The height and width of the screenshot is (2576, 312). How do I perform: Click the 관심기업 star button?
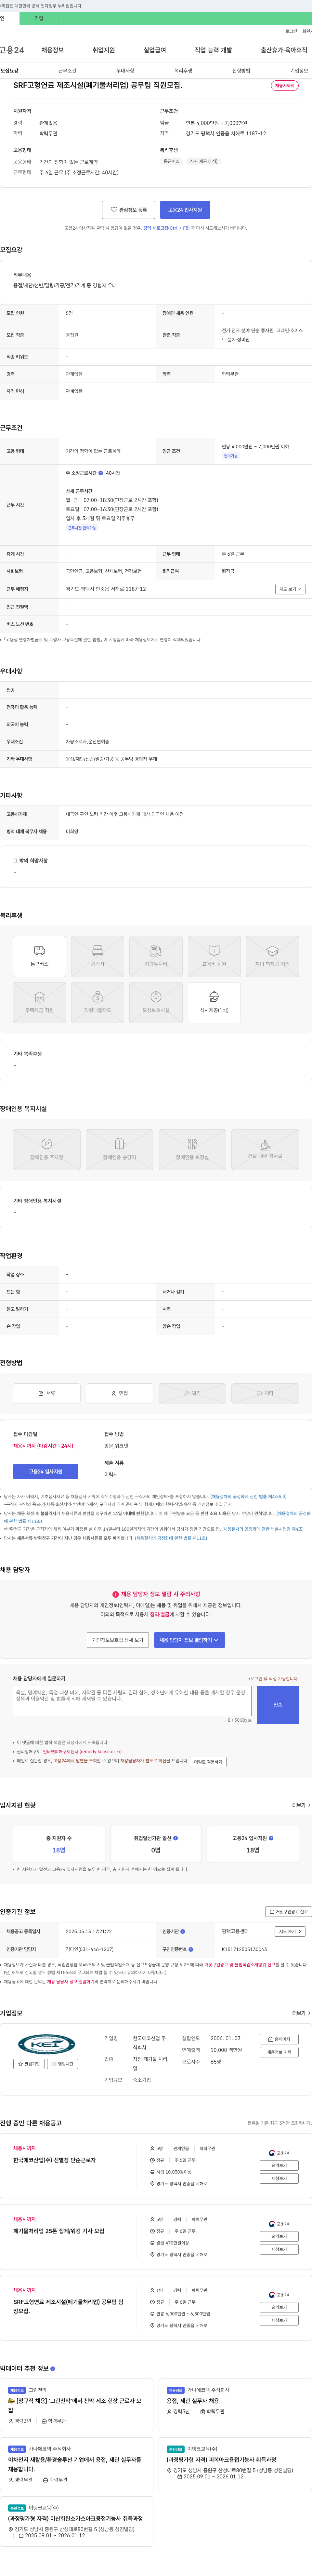[x=29, y=2064]
